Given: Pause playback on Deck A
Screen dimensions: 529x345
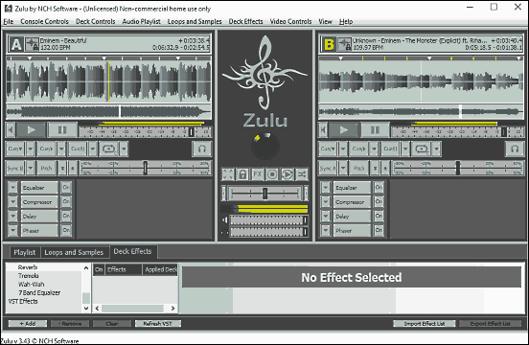Looking at the screenshot, I should pyautogui.click(x=62, y=129).
